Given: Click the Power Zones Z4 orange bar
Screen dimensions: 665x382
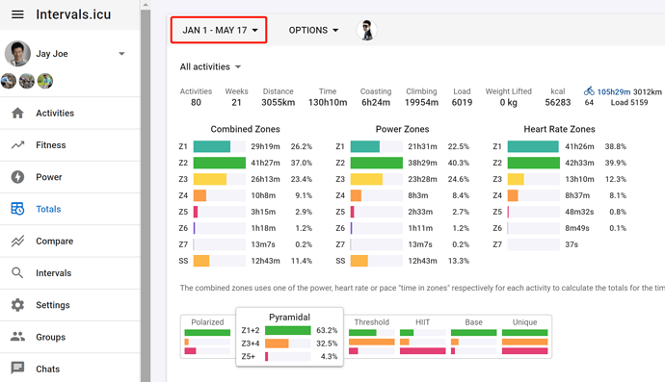Looking at the screenshot, I should coord(356,195).
